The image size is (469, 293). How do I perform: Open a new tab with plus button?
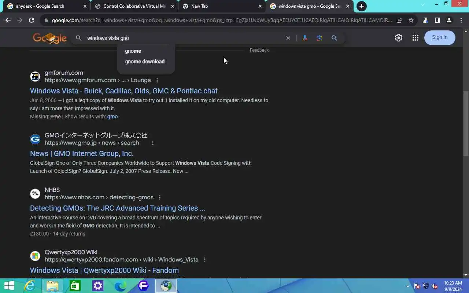[x=362, y=6]
